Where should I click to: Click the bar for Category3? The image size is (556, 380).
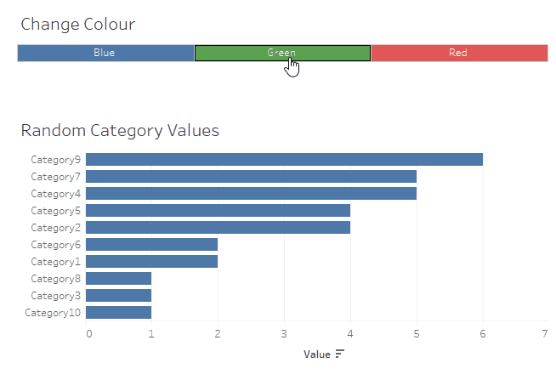point(118,296)
